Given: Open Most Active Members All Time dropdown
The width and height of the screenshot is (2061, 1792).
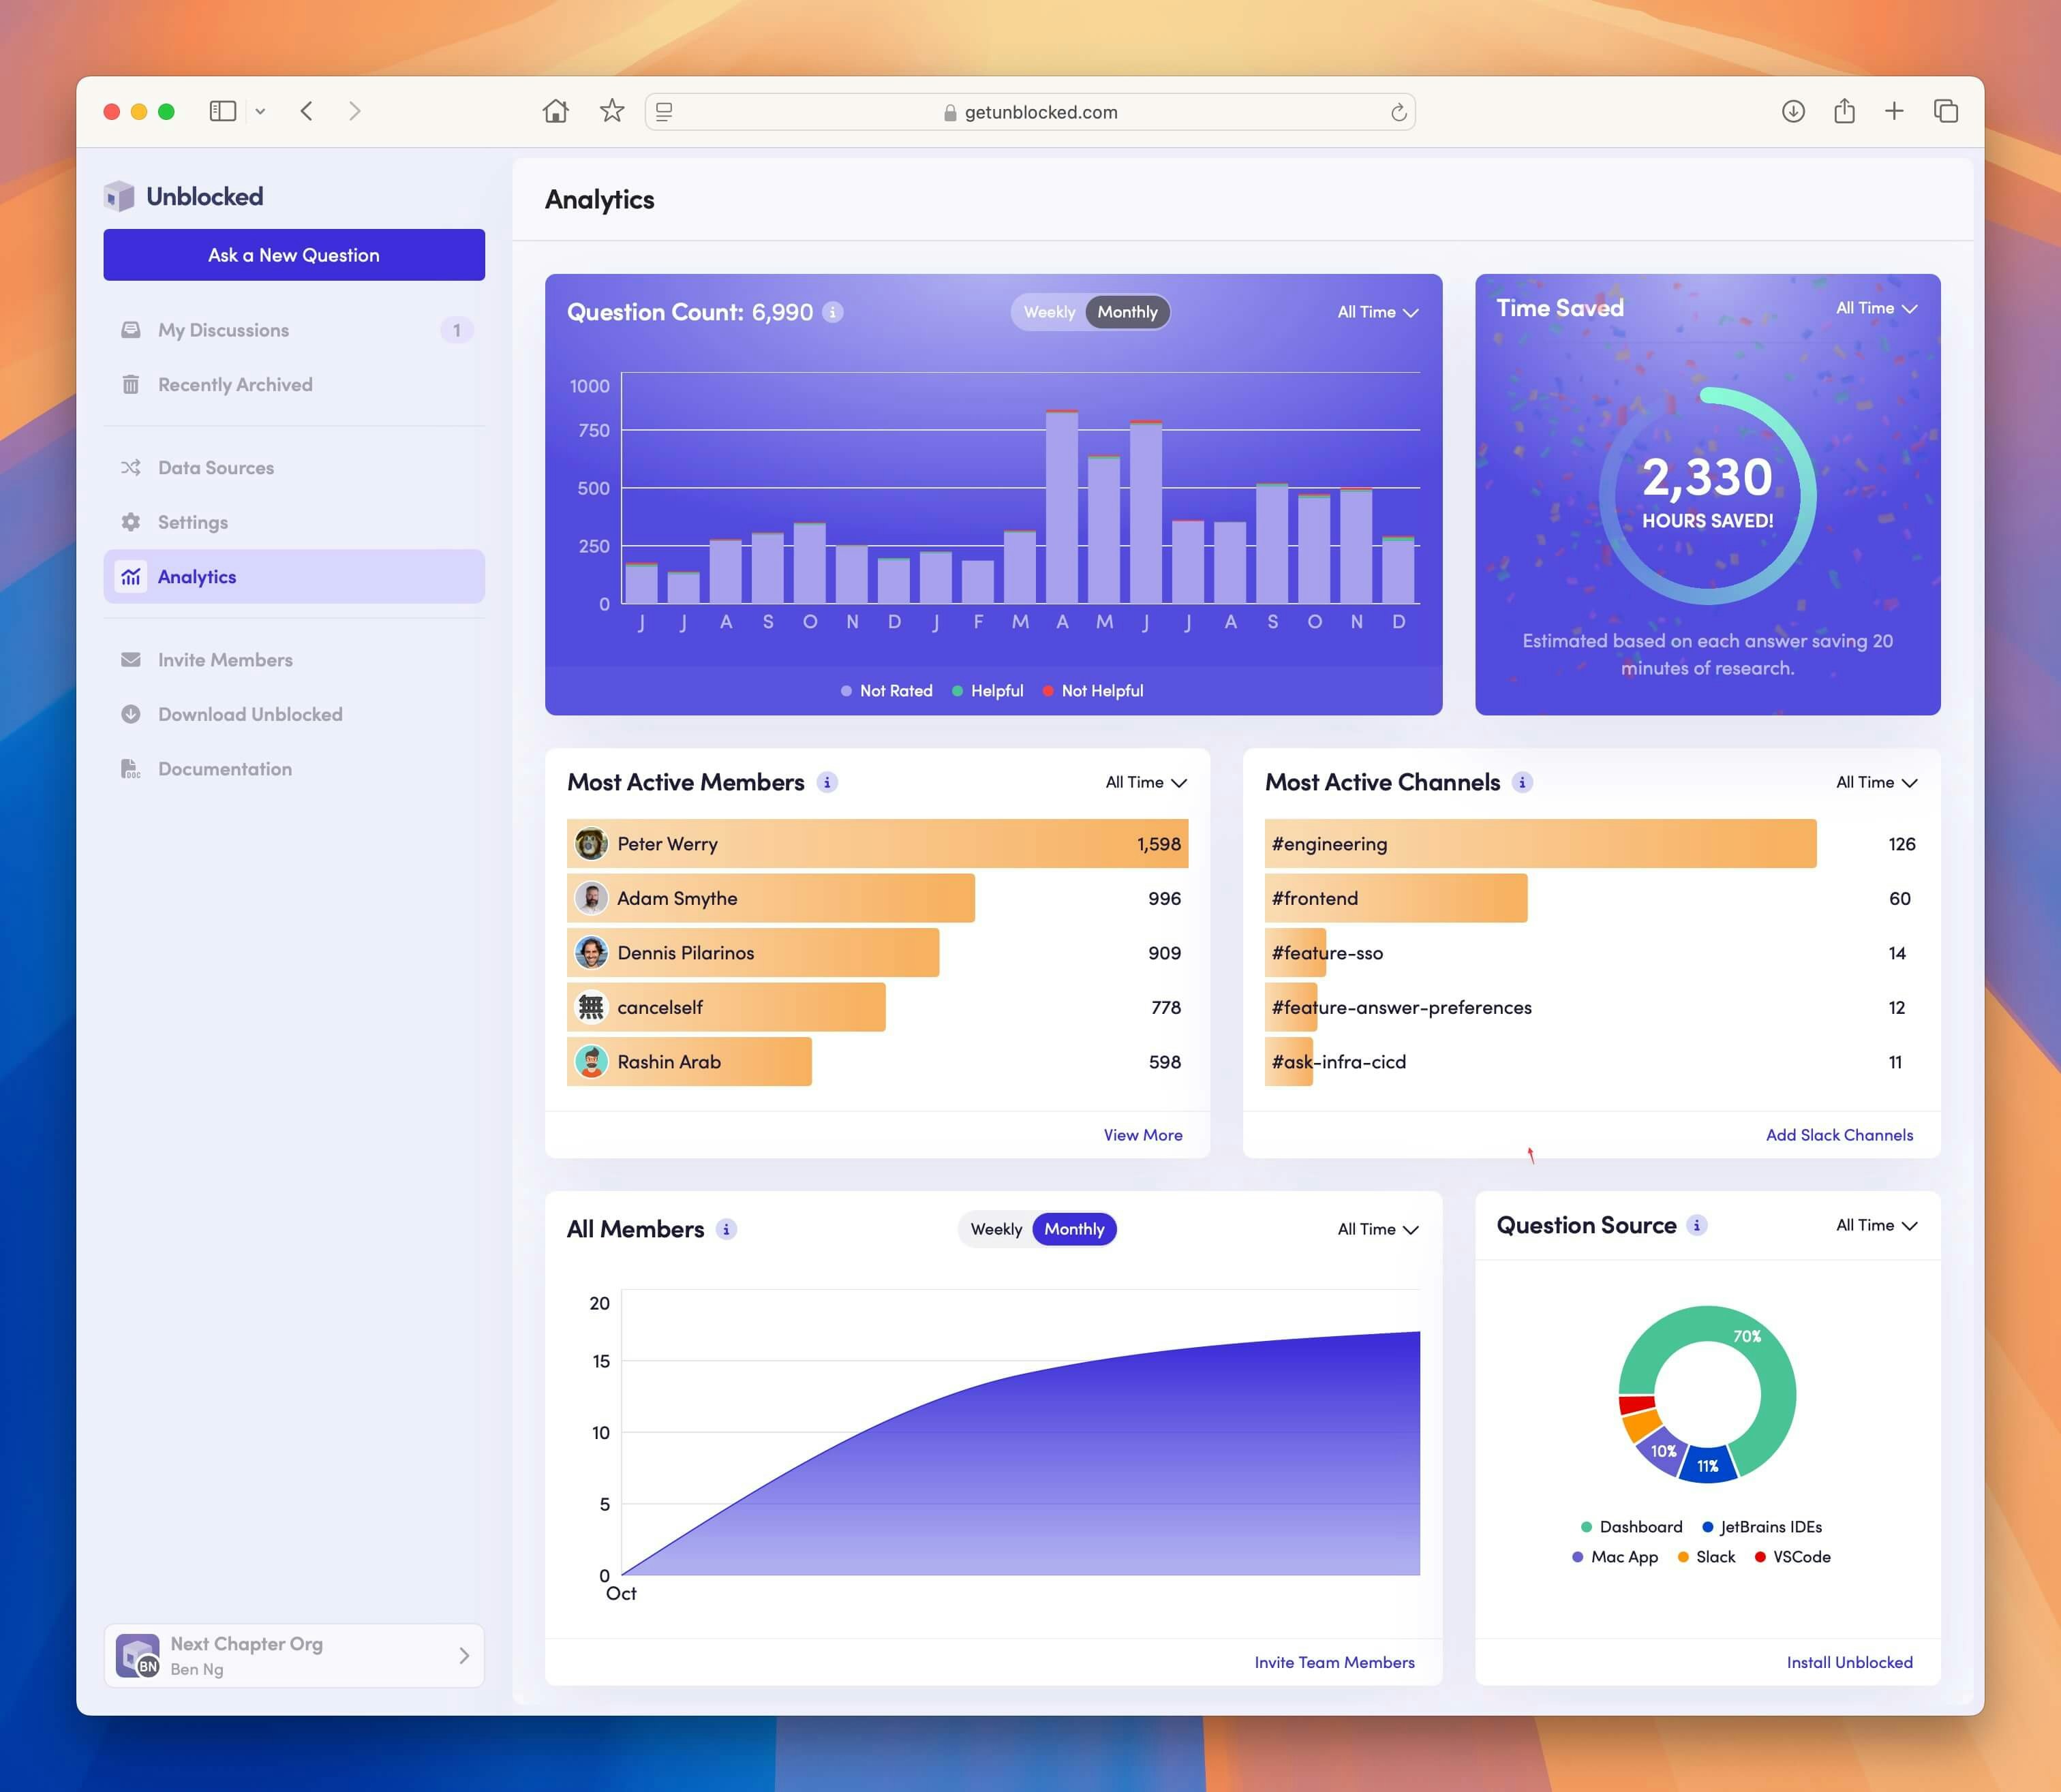Looking at the screenshot, I should (1146, 782).
